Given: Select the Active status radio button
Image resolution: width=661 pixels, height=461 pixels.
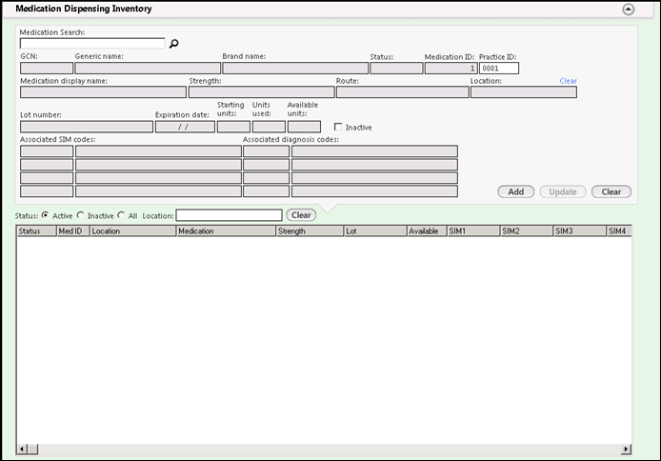Looking at the screenshot, I should pyautogui.click(x=45, y=215).
